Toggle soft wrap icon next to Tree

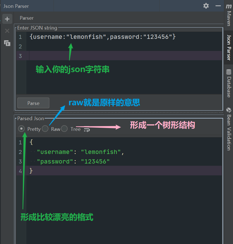tap(87, 130)
